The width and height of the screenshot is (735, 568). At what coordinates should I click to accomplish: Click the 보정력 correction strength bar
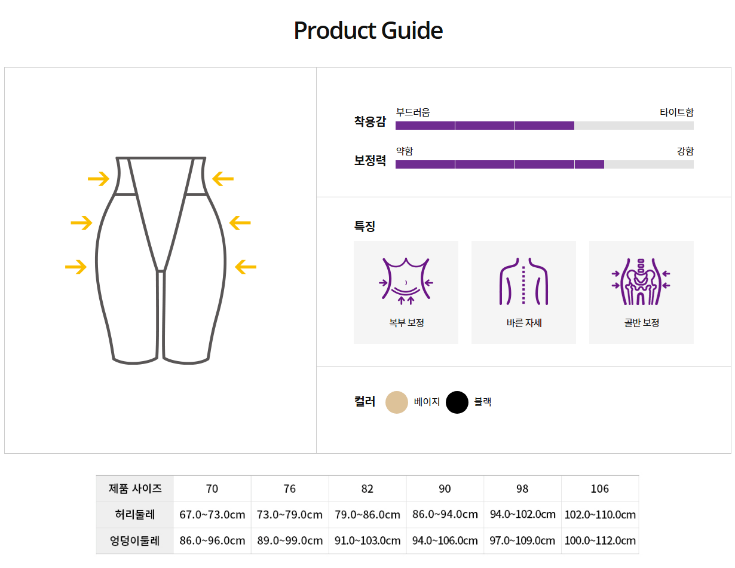544,164
